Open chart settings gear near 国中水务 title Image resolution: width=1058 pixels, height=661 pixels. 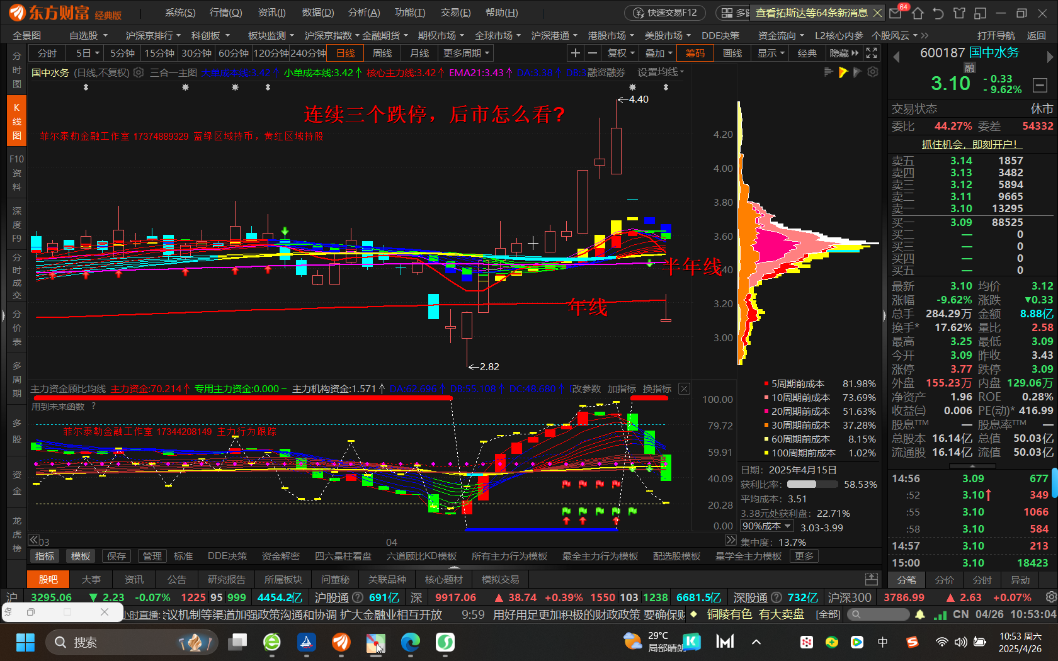139,73
